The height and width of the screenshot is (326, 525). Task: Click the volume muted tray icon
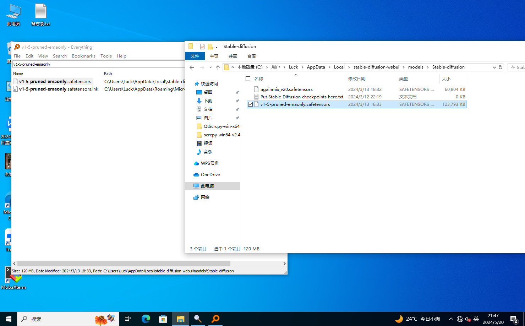point(468,319)
